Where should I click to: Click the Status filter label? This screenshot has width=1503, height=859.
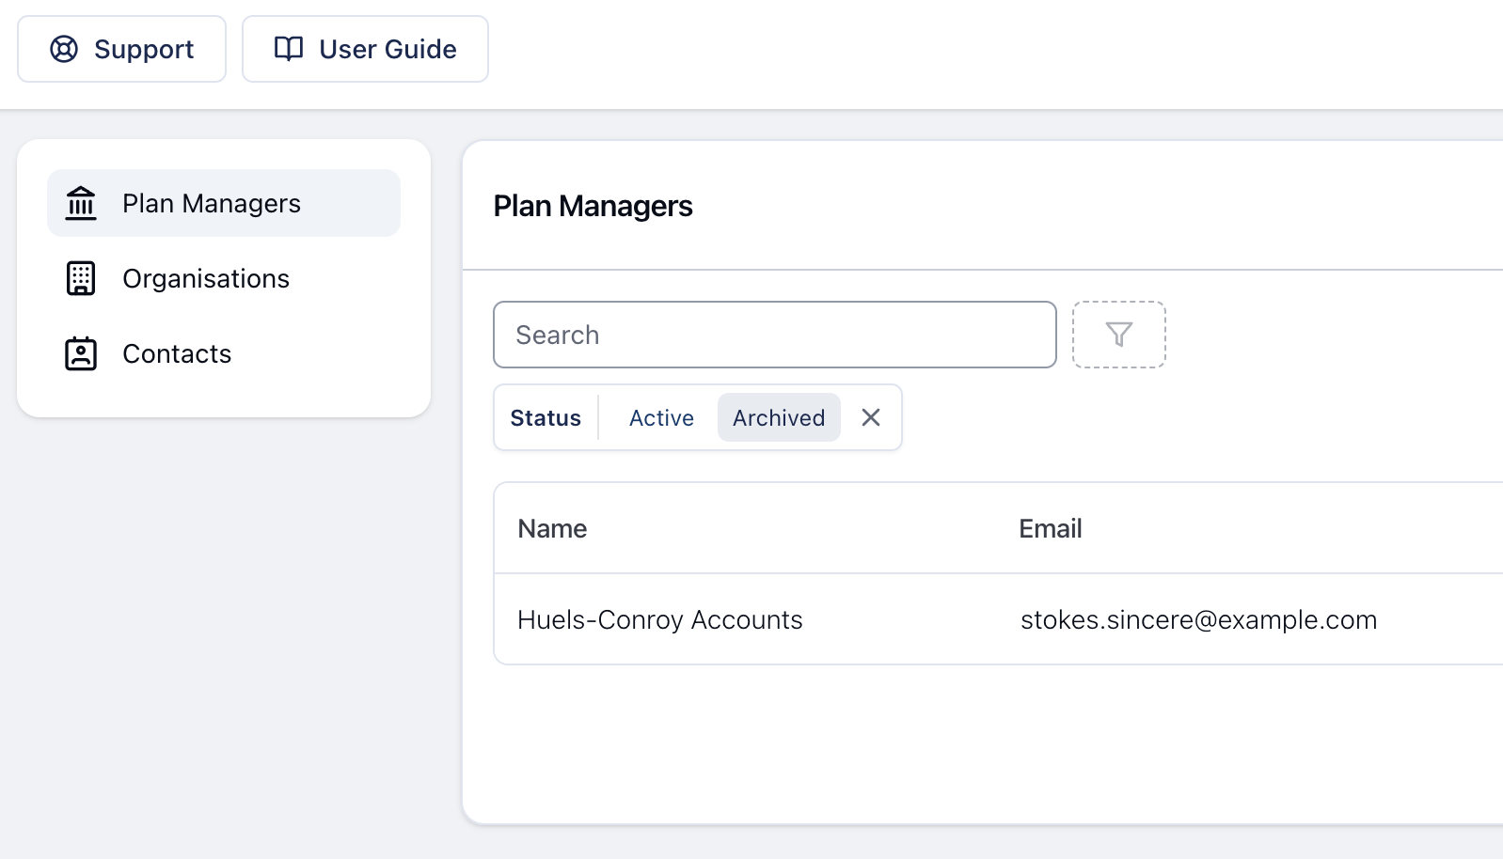point(546,417)
